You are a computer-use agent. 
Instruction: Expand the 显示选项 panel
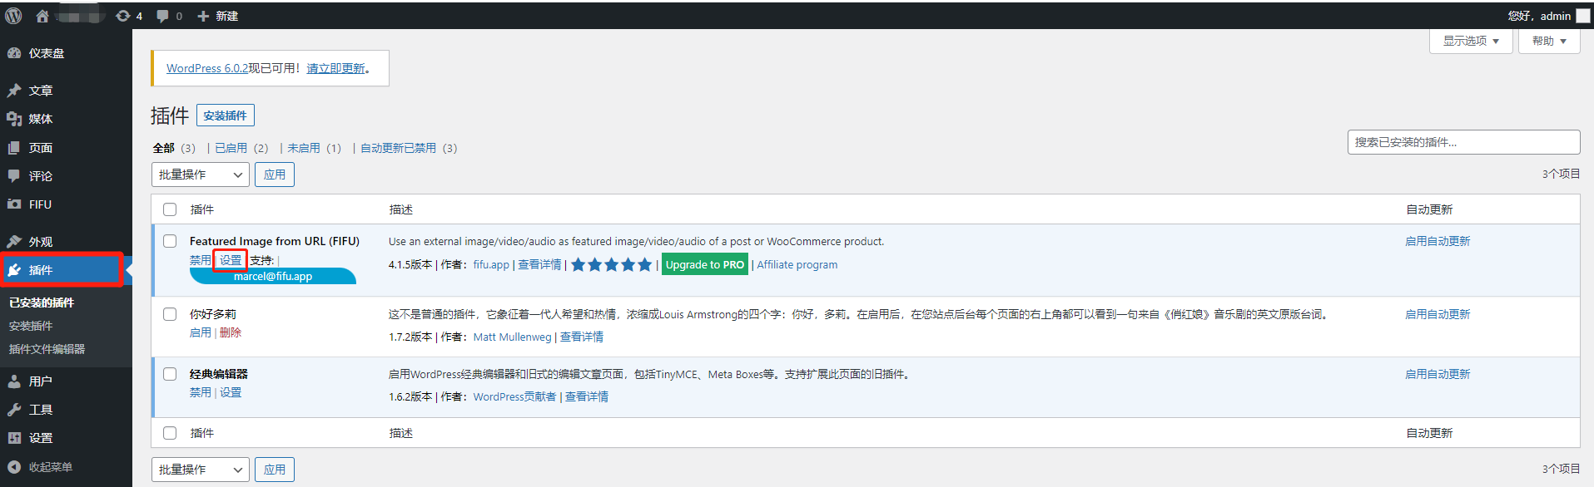point(1471,41)
